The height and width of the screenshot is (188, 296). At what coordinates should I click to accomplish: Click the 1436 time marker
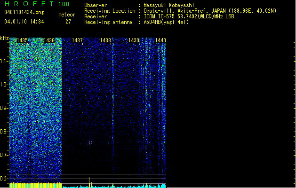click(x=49, y=40)
